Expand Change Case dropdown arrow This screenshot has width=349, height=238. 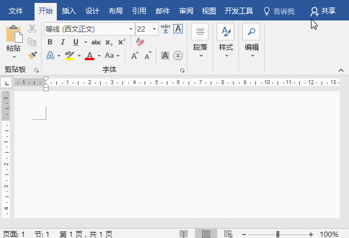pyautogui.click(x=118, y=56)
